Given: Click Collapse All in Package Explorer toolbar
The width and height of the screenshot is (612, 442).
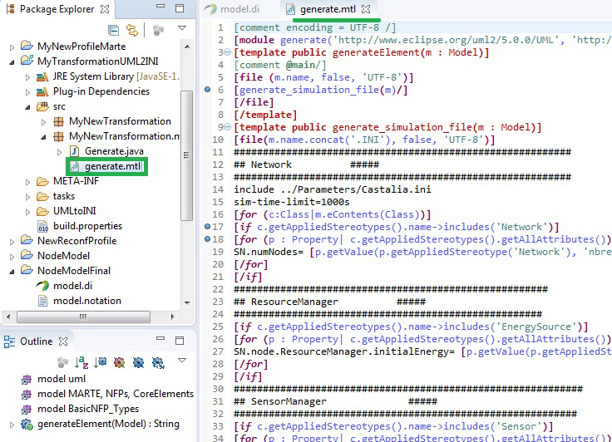Looking at the screenshot, I should [x=113, y=30].
